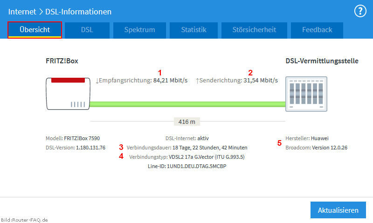Open the DSL tab
This screenshot has height=223, width=373.
(x=87, y=30)
